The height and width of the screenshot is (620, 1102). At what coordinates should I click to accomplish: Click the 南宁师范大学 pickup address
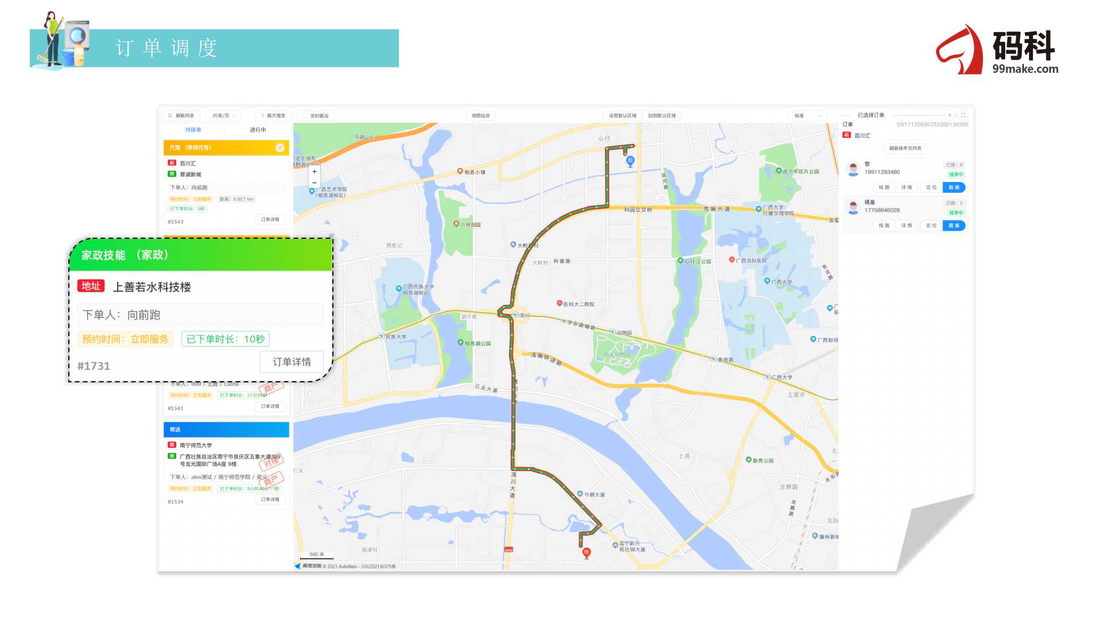[x=196, y=445]
